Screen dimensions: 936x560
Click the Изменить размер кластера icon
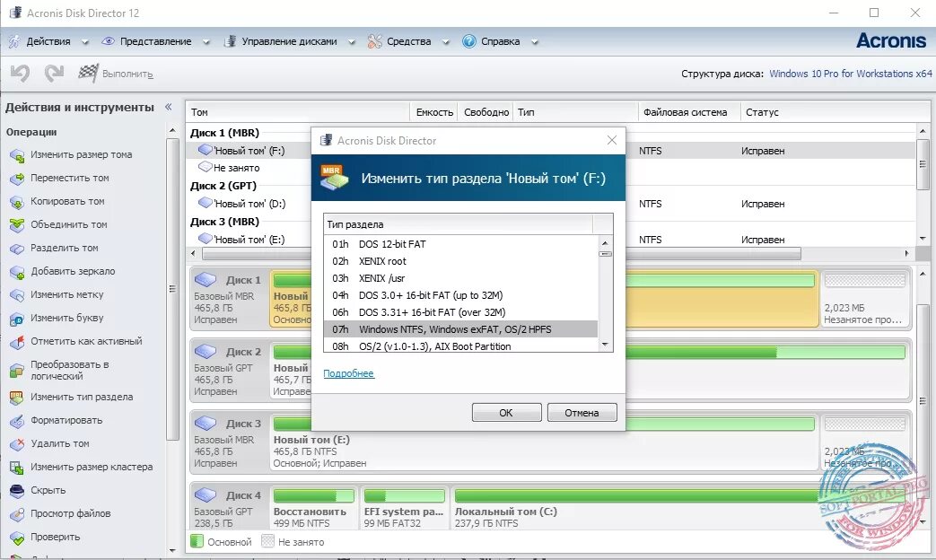click(17, 468)
